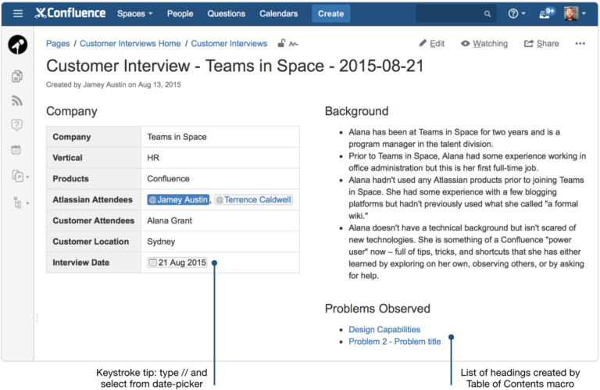Screen dimensions: 600x390
Task: Click the Share button
Action: pyautogui.click(x=541, y=44)
